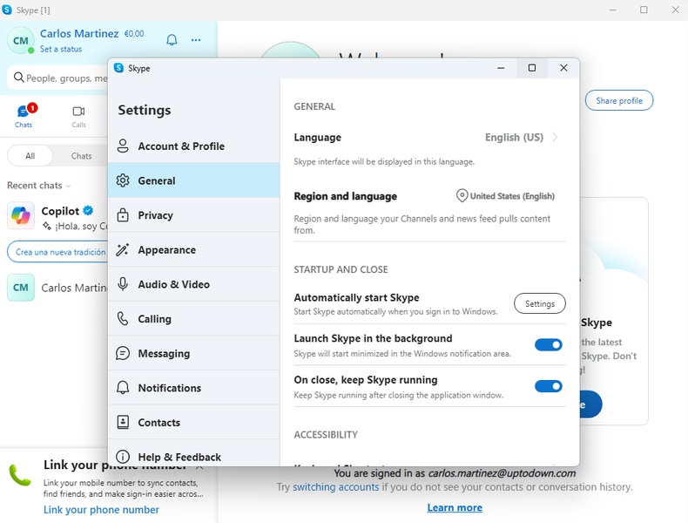Click the green phone icon in banner
The width and height of the screenshot is (688, 523).
click(x=19, y=476)
